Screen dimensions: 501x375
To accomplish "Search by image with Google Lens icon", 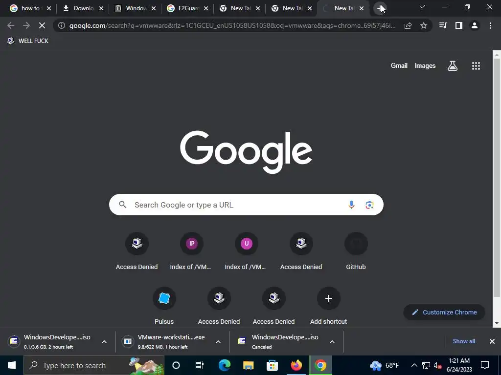I will pyautogui.click(x=369, y=205).
